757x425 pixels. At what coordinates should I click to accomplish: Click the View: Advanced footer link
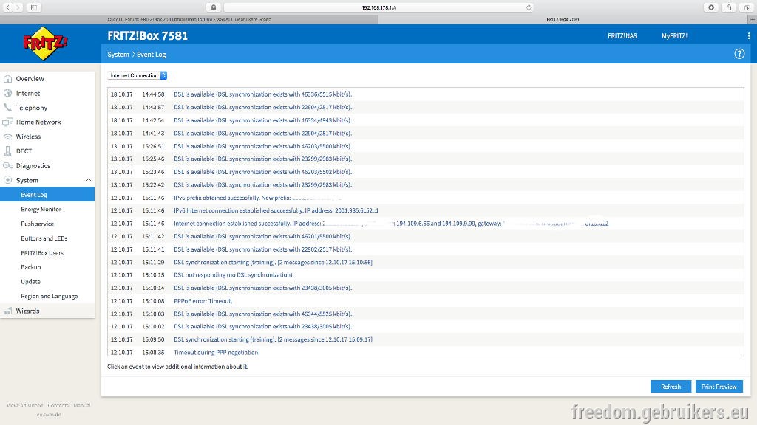tap(24, 405)
